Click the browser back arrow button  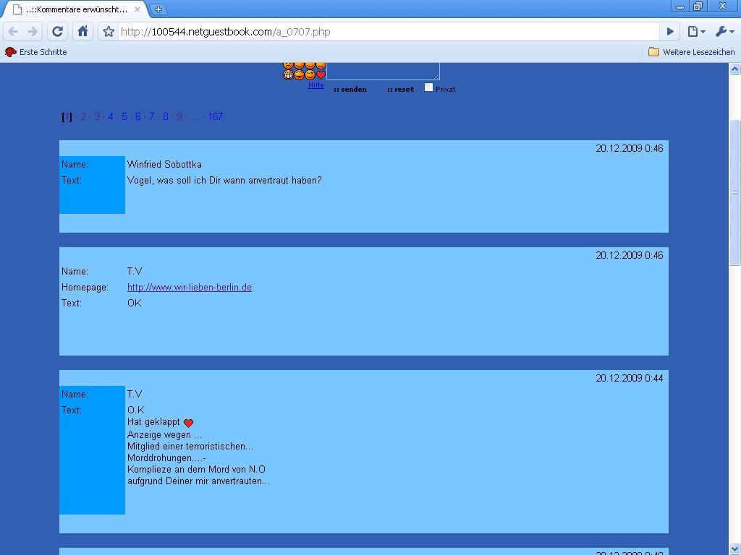13,31
